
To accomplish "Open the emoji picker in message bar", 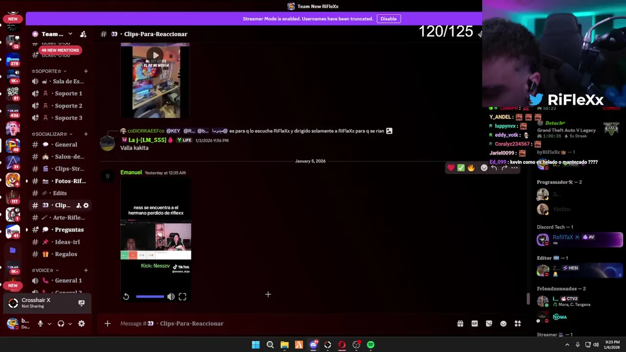I will pos(503,324).
